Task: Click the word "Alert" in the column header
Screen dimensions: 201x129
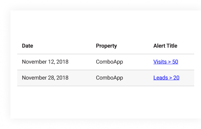Action: point(158,46)
